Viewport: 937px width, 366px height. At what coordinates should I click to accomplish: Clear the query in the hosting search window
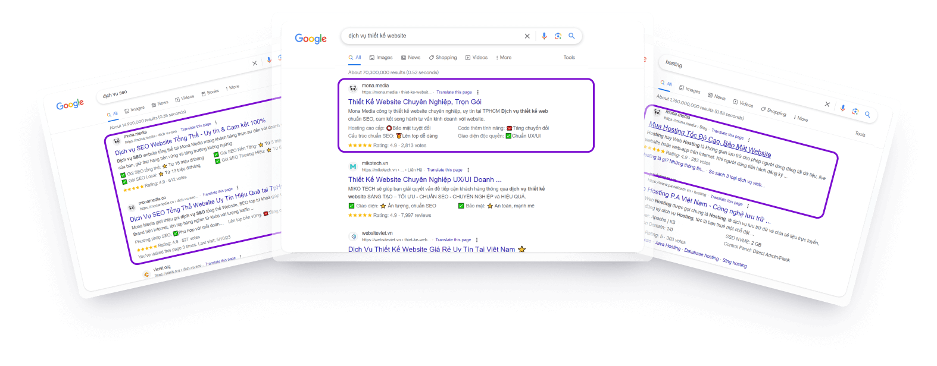[827, 104]
